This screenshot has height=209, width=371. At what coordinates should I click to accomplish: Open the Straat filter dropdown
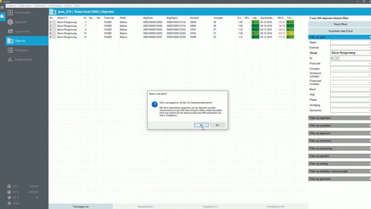point(350,53)
